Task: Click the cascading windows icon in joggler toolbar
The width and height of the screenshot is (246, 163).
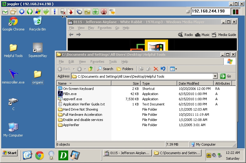Action: pos(13,12)
